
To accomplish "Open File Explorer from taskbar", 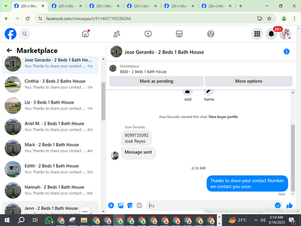I will click(84, 220).
